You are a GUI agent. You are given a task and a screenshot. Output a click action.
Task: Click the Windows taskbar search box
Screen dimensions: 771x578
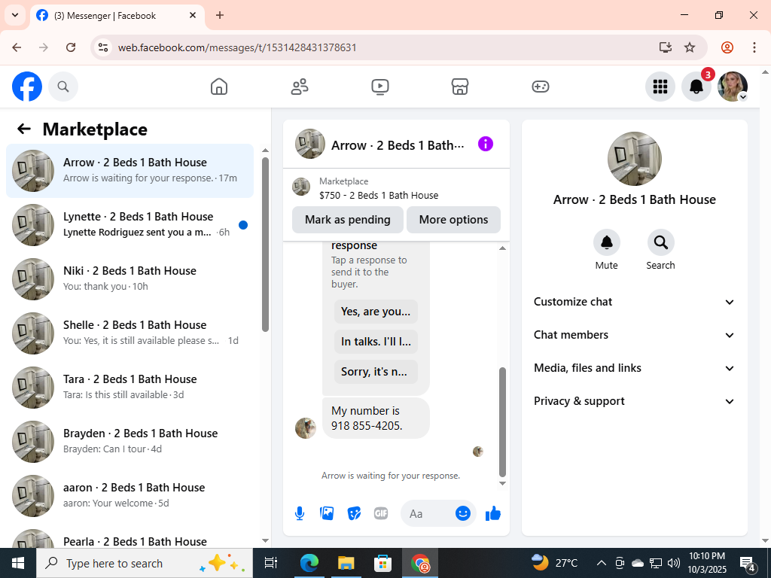[x=145, y=563]
